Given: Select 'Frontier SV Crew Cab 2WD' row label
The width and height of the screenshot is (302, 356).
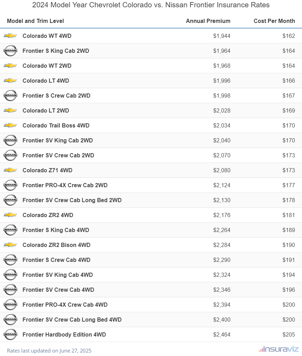Looking at the screenshot, I should point(58,155).
